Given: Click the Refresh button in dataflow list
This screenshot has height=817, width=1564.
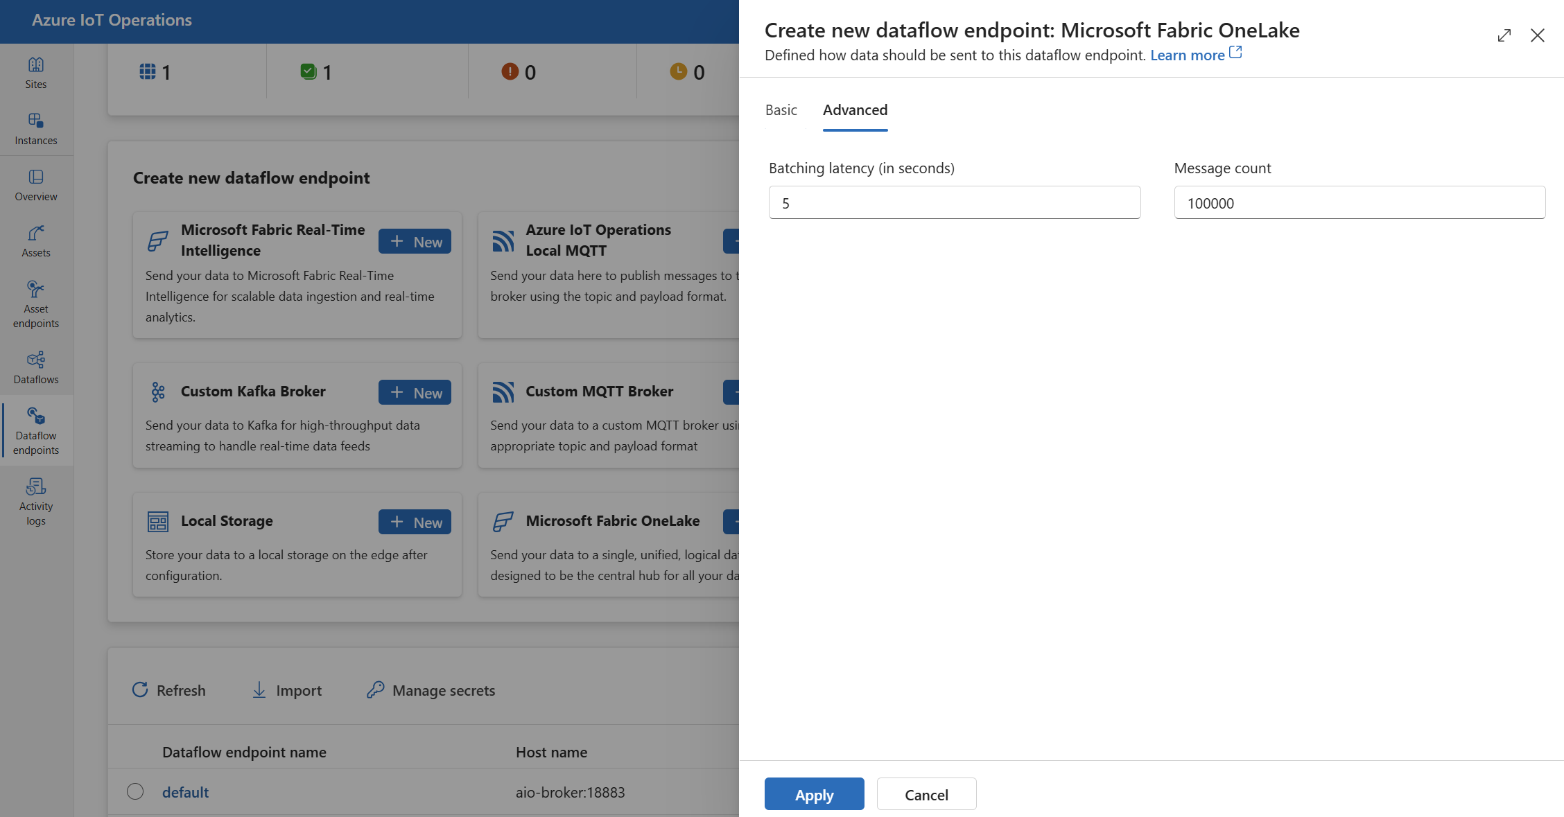Looking at the screenshot, I should point(168,689).
